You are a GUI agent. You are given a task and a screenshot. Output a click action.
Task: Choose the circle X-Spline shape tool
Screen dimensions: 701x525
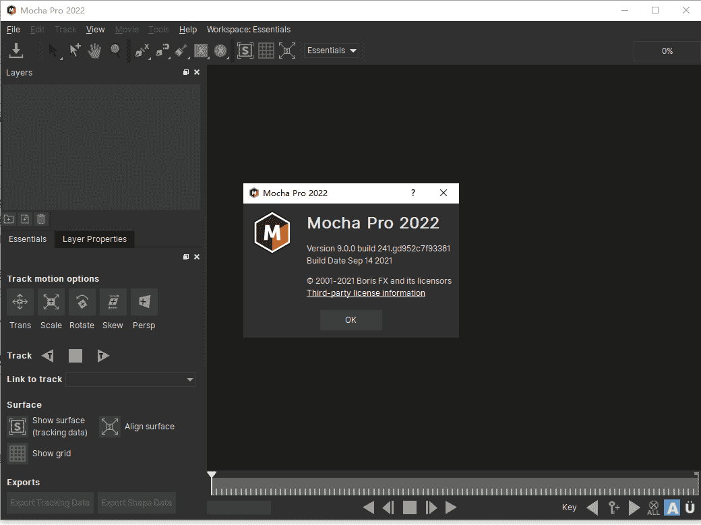click(x=220, y=51)
